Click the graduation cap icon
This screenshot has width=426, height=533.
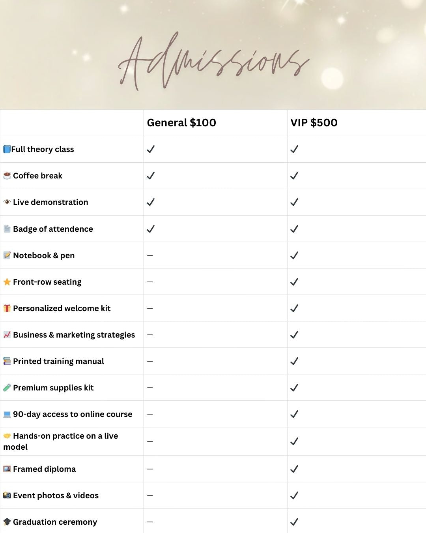(7, 522)
